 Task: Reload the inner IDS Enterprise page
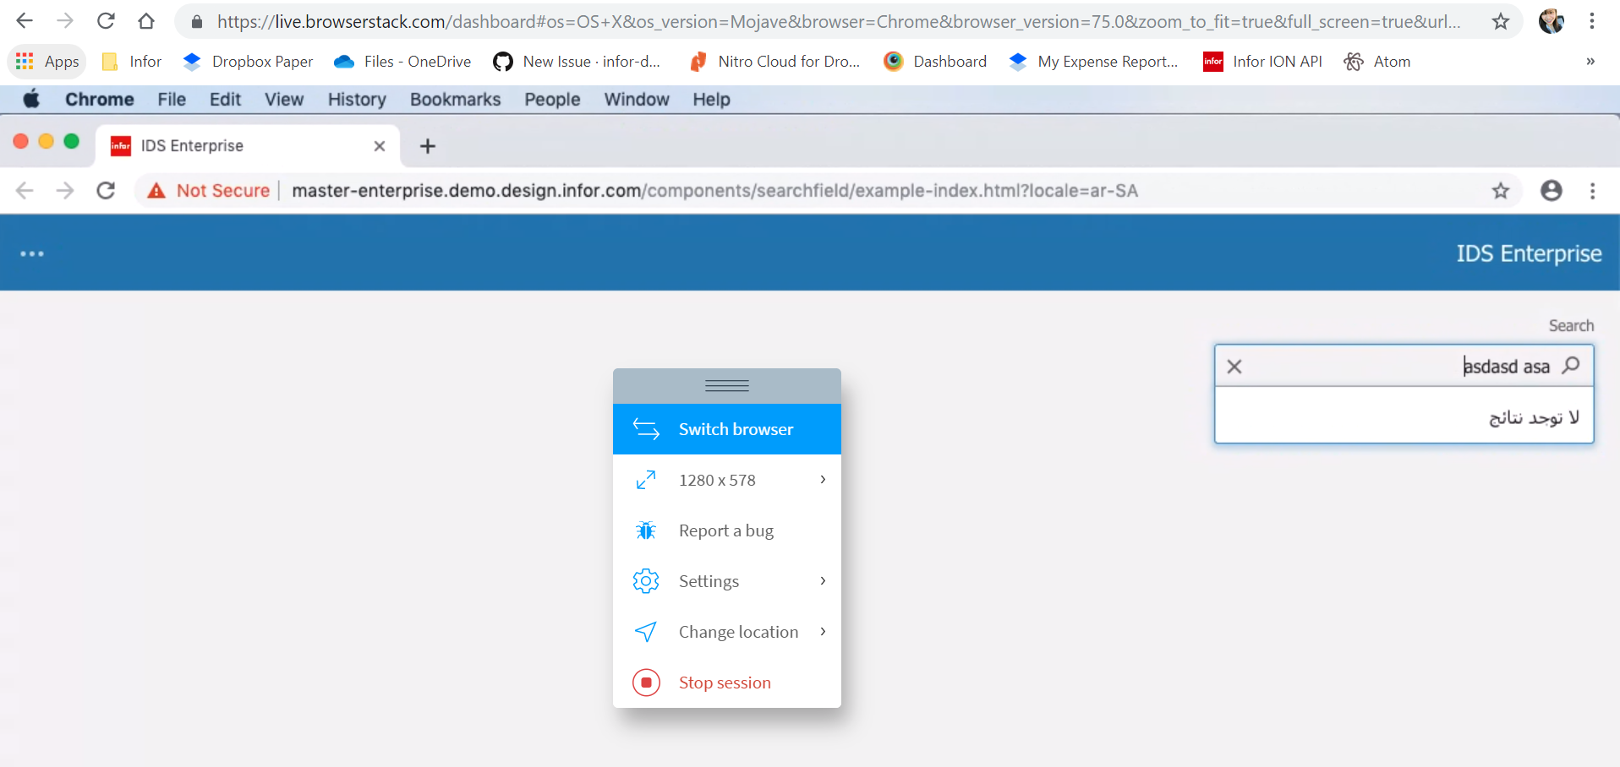click(x=106, y=191)
